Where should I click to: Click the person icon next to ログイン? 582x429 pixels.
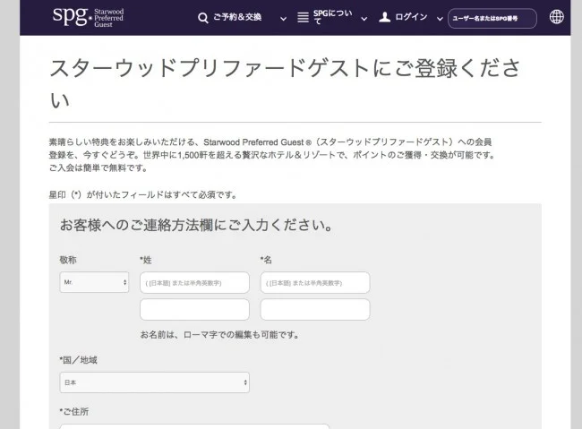[x=385, y=17]
